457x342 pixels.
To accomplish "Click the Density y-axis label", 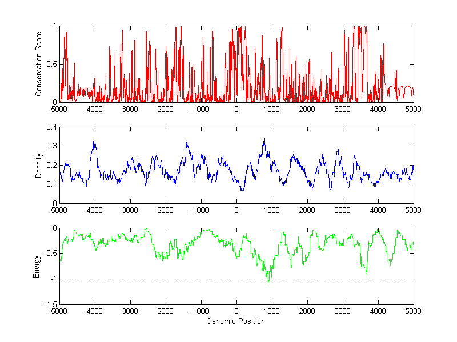I will click(39, 165).
